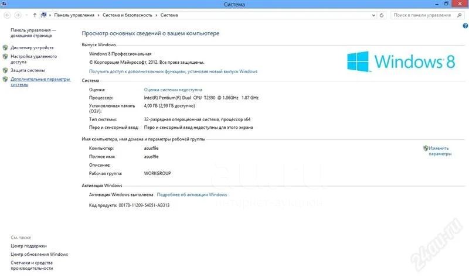Screen dimensions: 469x278
Task: Click Оценка системы недоступна link
Action: (172, 90)
